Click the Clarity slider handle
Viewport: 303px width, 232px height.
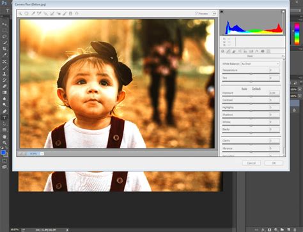pos(251,144)
